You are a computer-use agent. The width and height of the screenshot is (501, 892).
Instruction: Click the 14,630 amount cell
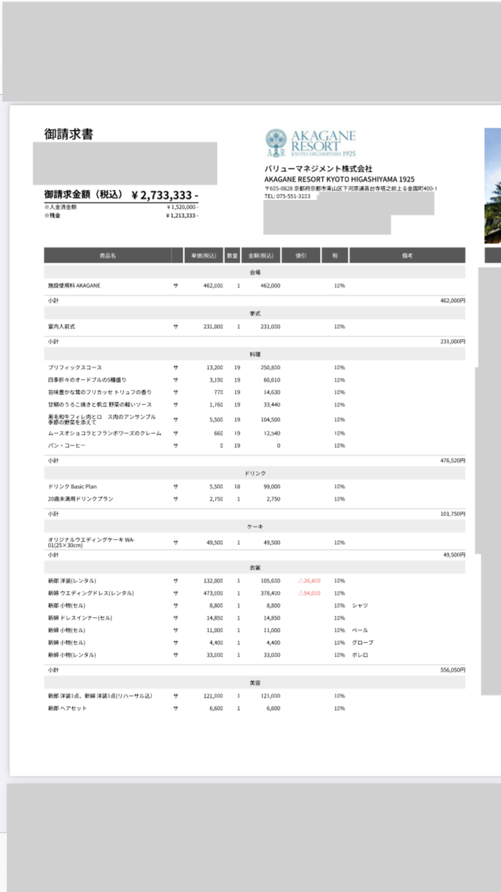[x=271, y=392]
